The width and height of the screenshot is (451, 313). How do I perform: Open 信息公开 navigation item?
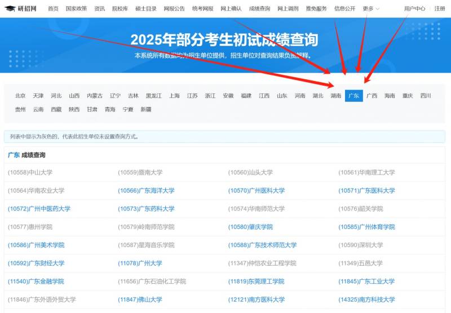[345, 8]
